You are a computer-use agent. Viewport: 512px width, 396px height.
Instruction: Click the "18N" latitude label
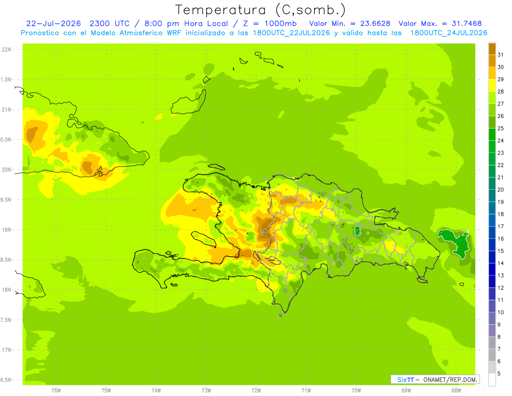pyautogui.click(x=6, y=290)
